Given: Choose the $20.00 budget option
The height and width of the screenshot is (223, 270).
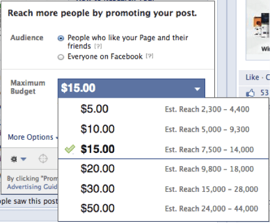Looking at the screenshot, I should click(x=163, y=169).
